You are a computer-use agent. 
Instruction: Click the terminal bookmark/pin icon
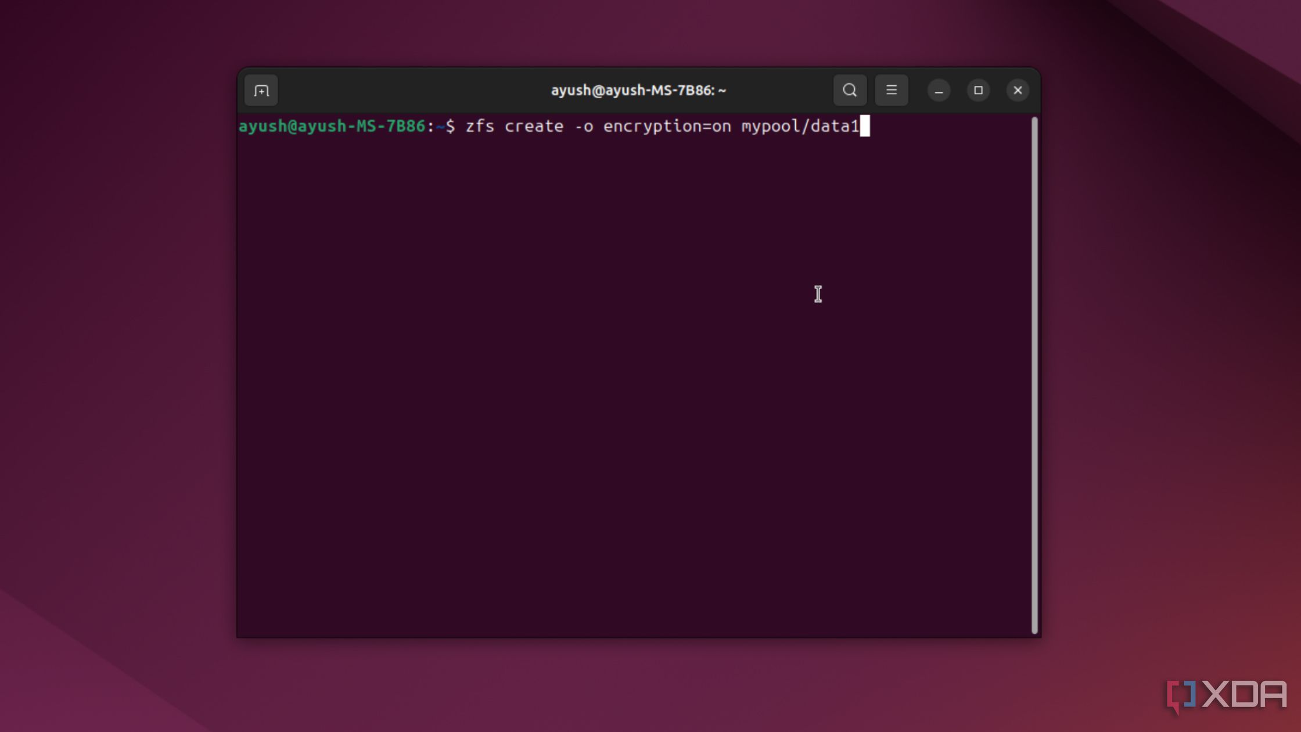tap(261, 89)
